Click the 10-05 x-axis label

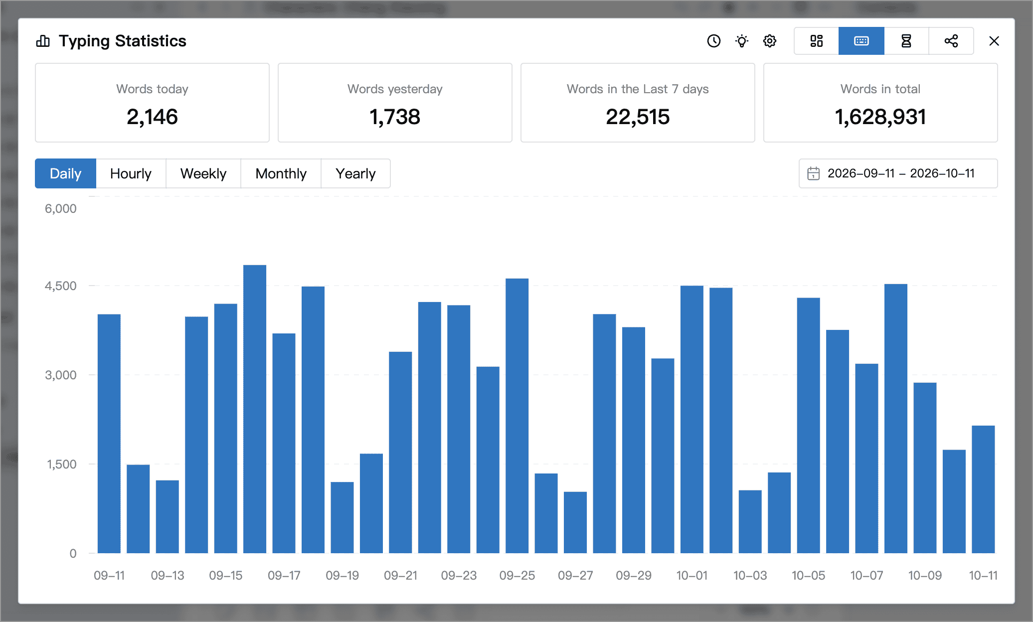(808, 576)
